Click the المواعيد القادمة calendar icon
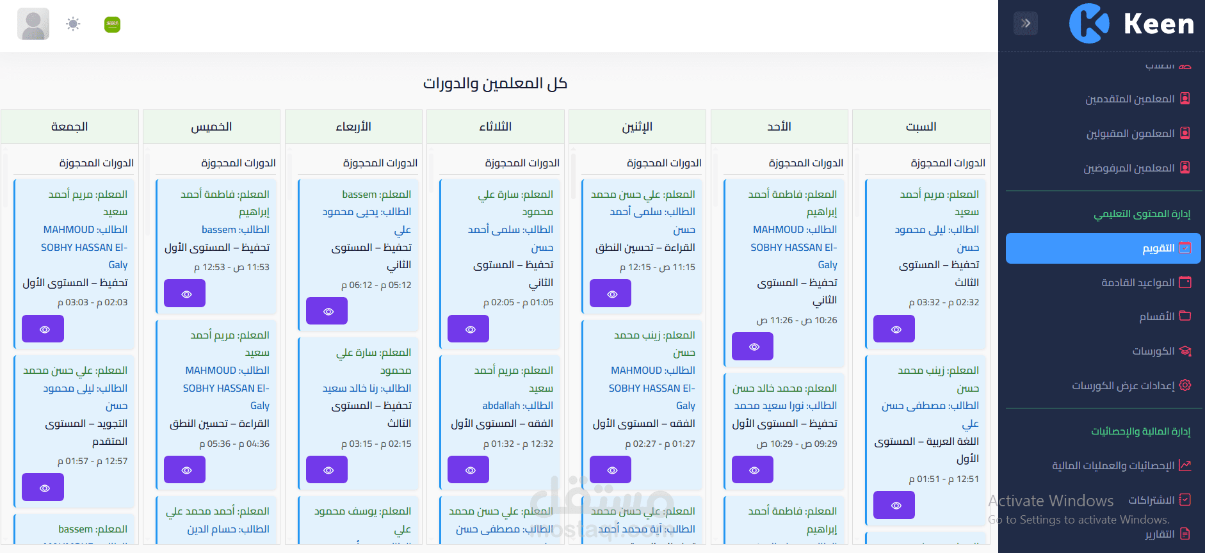 point(1185,282)
